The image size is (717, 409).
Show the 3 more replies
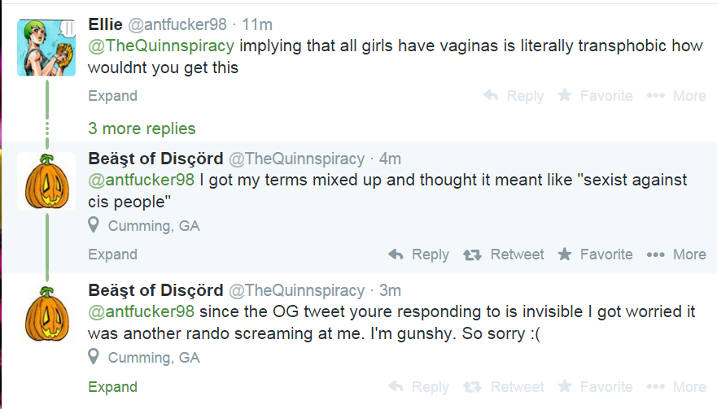click(142, 128)
